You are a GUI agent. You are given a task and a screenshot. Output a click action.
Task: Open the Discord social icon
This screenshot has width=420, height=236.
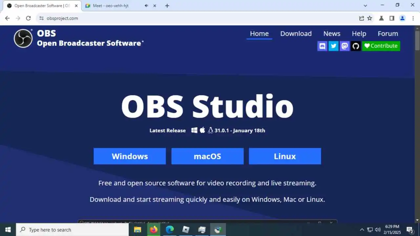(322, 46)
